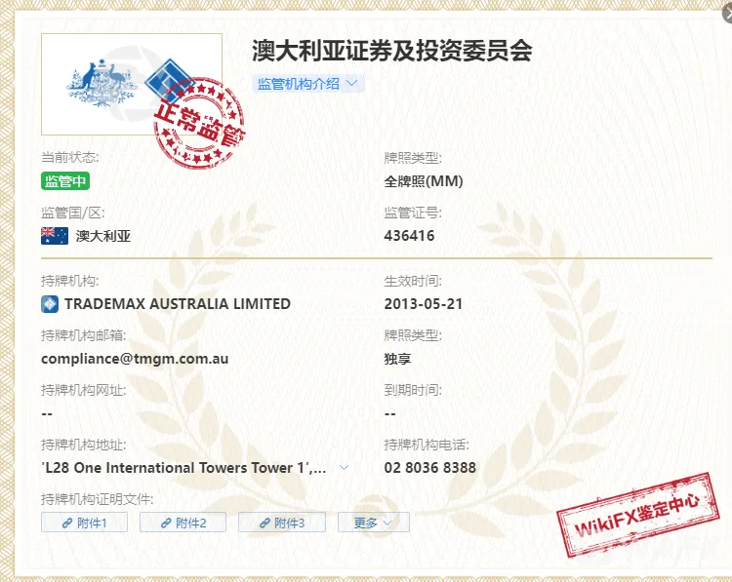The width and height of the screenshot is (732, 582).
Task: Click the regulator emblem thumbnail
Action: tap(132, 85)
